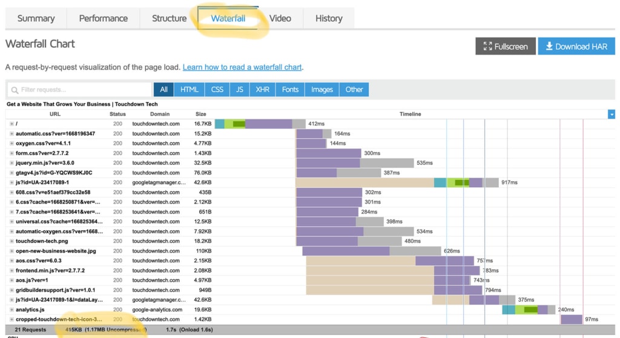The image size is (620, 338).
Task: Click Download HAR button
Action: (576, 47)
